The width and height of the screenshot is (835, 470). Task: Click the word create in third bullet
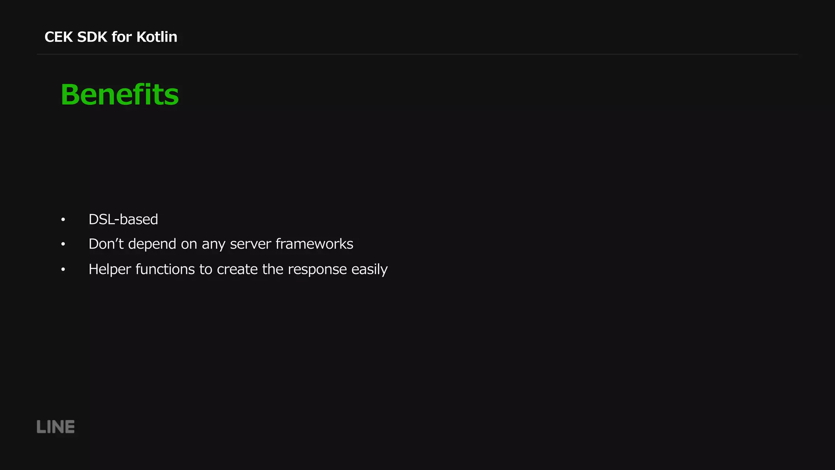[x=237, y=269]
